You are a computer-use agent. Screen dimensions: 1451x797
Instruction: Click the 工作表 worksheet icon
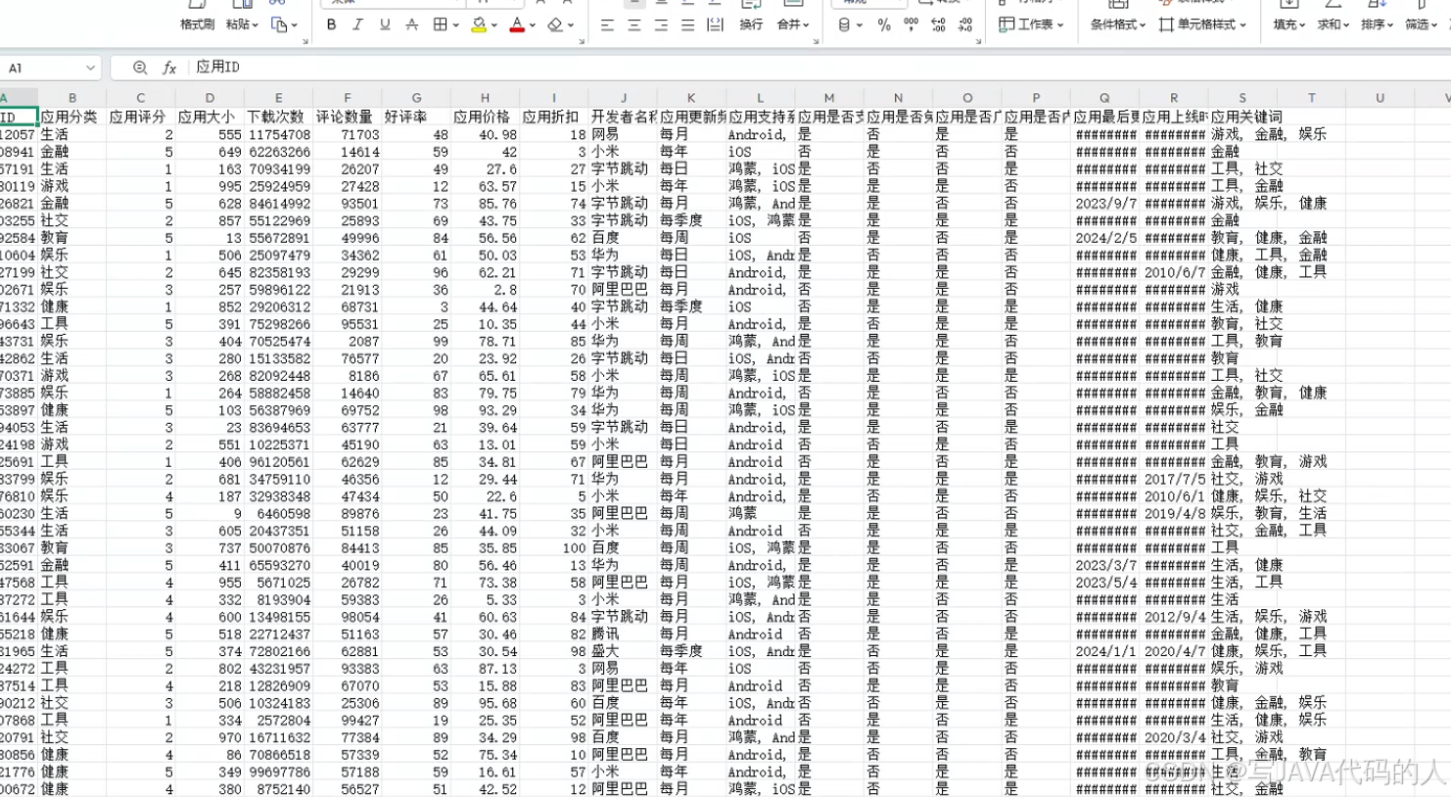pos(1006,24)
